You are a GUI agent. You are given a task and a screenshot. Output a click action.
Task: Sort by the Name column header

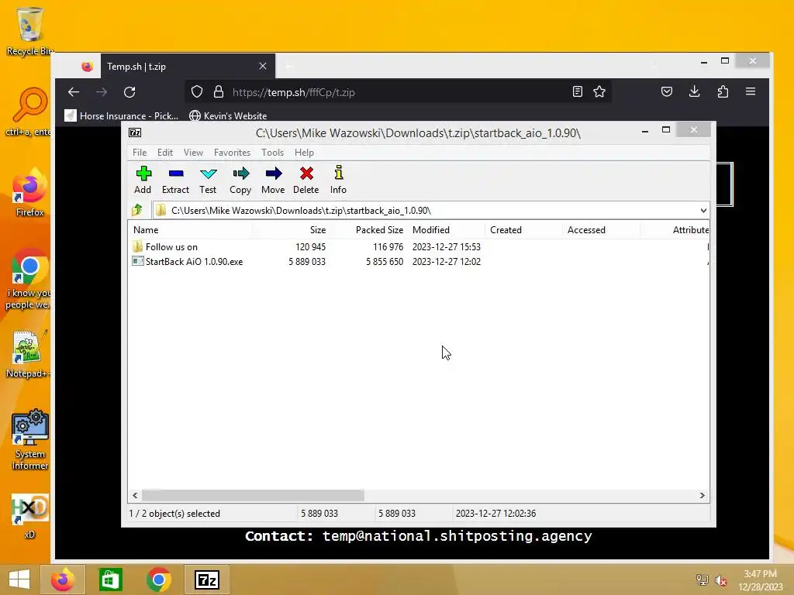click(190, 229)
